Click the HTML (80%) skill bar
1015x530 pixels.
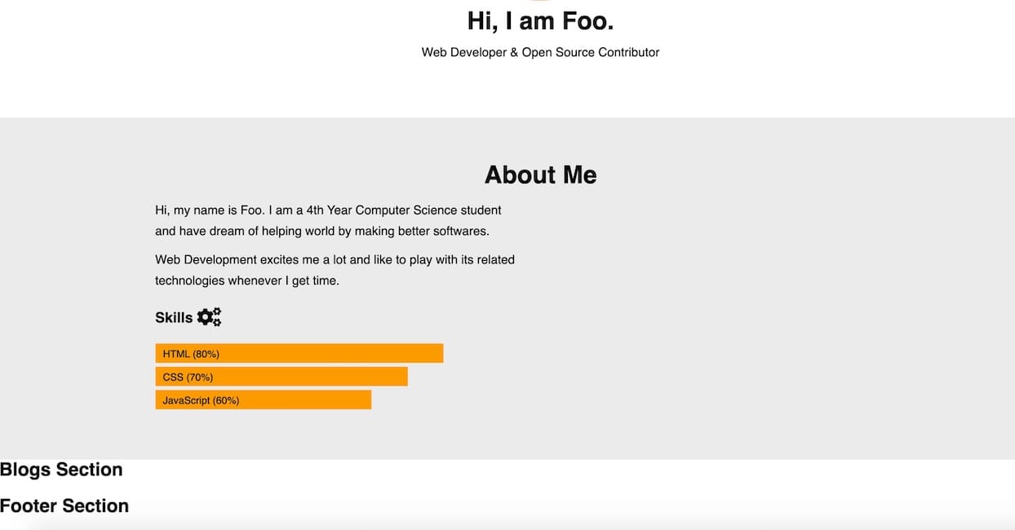point(299,354)
